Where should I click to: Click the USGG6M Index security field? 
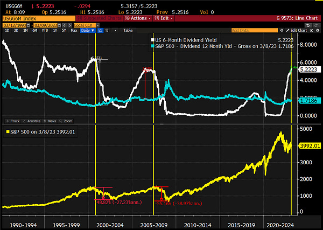click(x=39, y=18)
